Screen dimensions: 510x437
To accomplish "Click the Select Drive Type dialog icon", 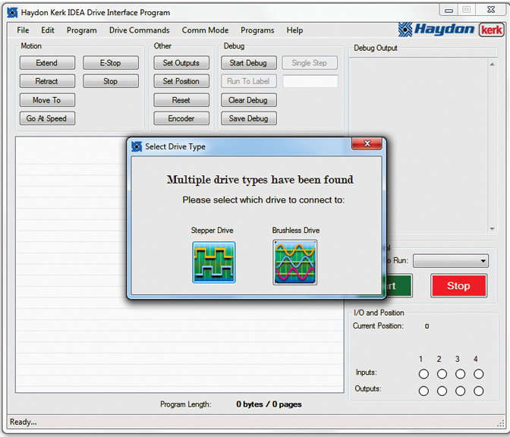I will pos(137,146).
